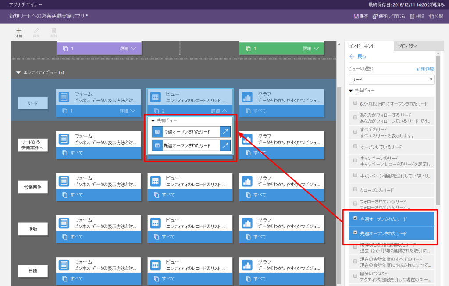The image size is (449, 286).
Task: Expand 詳細 on the purple tile
Action: pos(128,49)
